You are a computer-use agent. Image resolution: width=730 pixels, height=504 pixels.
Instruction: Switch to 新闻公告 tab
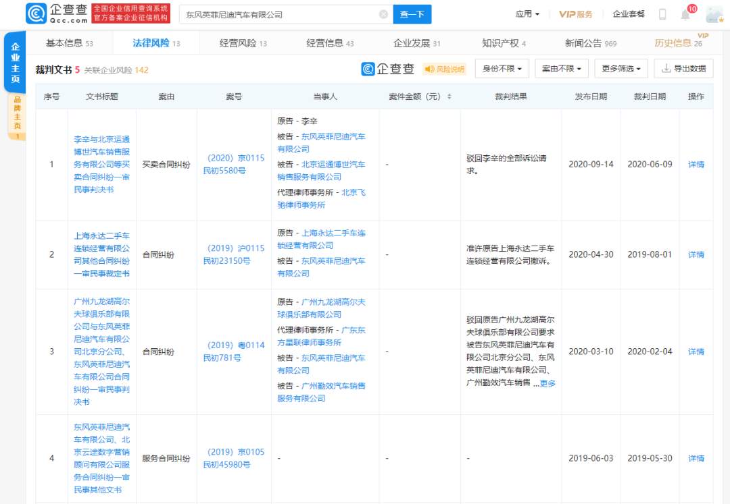click(590, 43)
